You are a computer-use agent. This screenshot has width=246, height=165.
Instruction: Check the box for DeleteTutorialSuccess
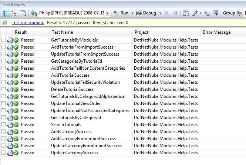[x=3, y=89]
